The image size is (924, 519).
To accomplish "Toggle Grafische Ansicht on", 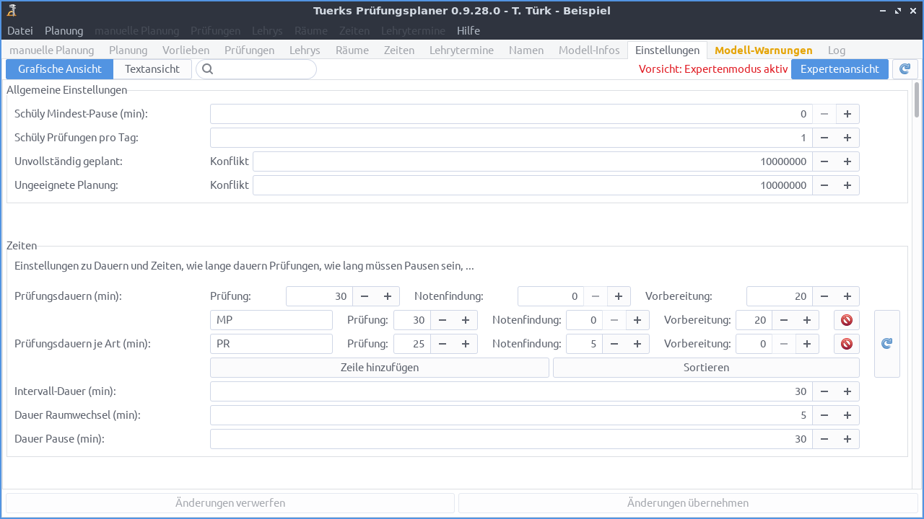I will click(59, 68).
